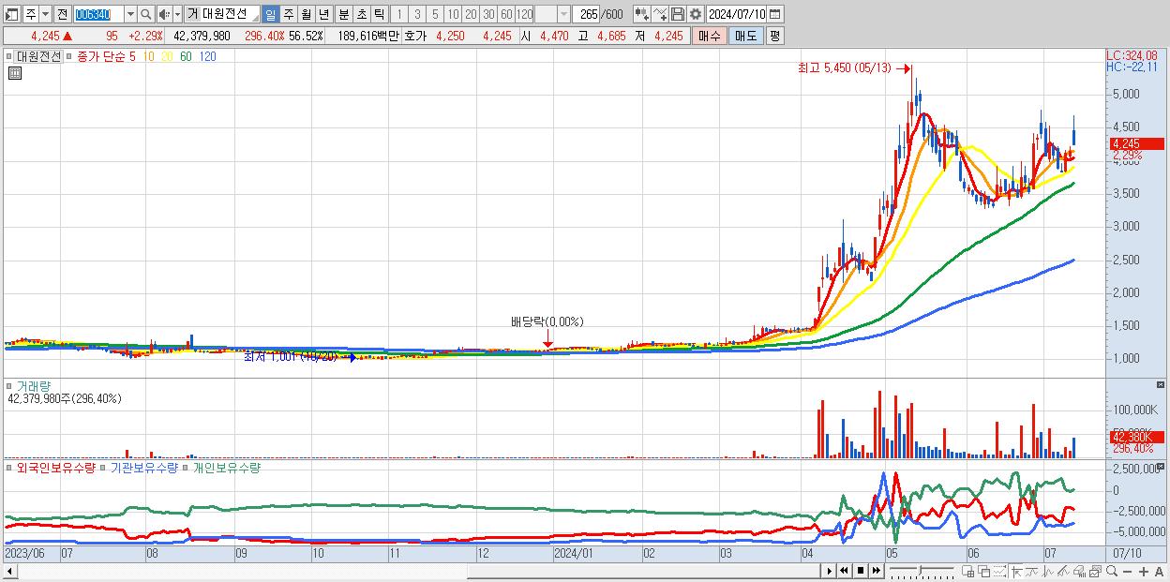Click the grid table icon below legend
This screenshot has height=582, width=1170.
click(14, 73)
